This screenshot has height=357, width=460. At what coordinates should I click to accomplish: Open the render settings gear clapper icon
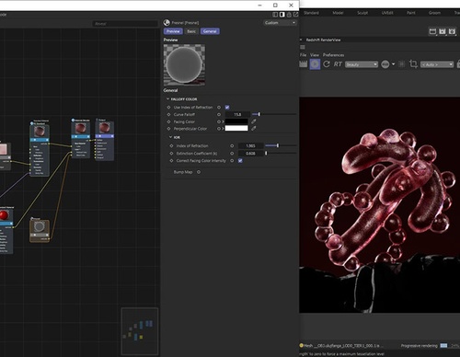(x=452, y=31)
